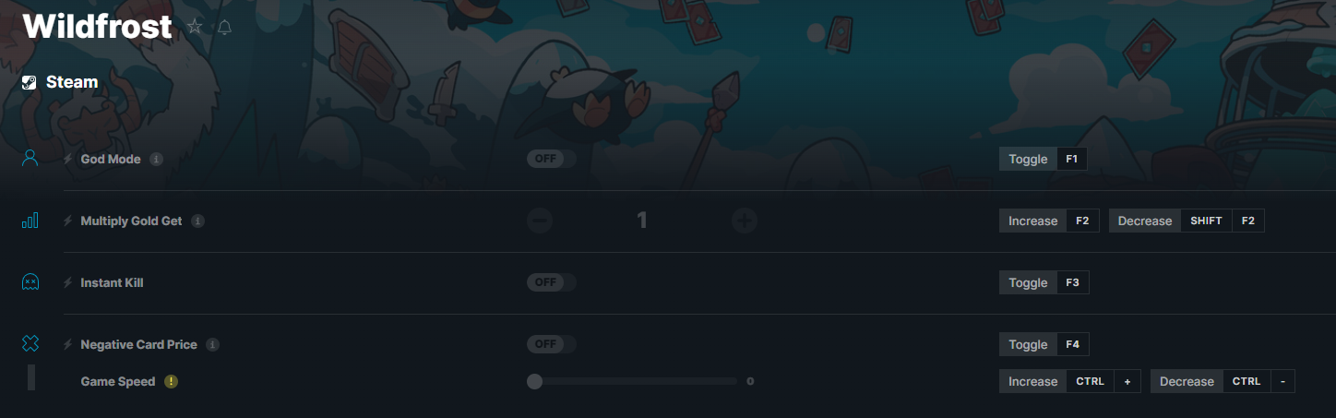1336x418 pixels.
Task: Increase Multiply Gold Get with plus
Action: click(745, 221)
